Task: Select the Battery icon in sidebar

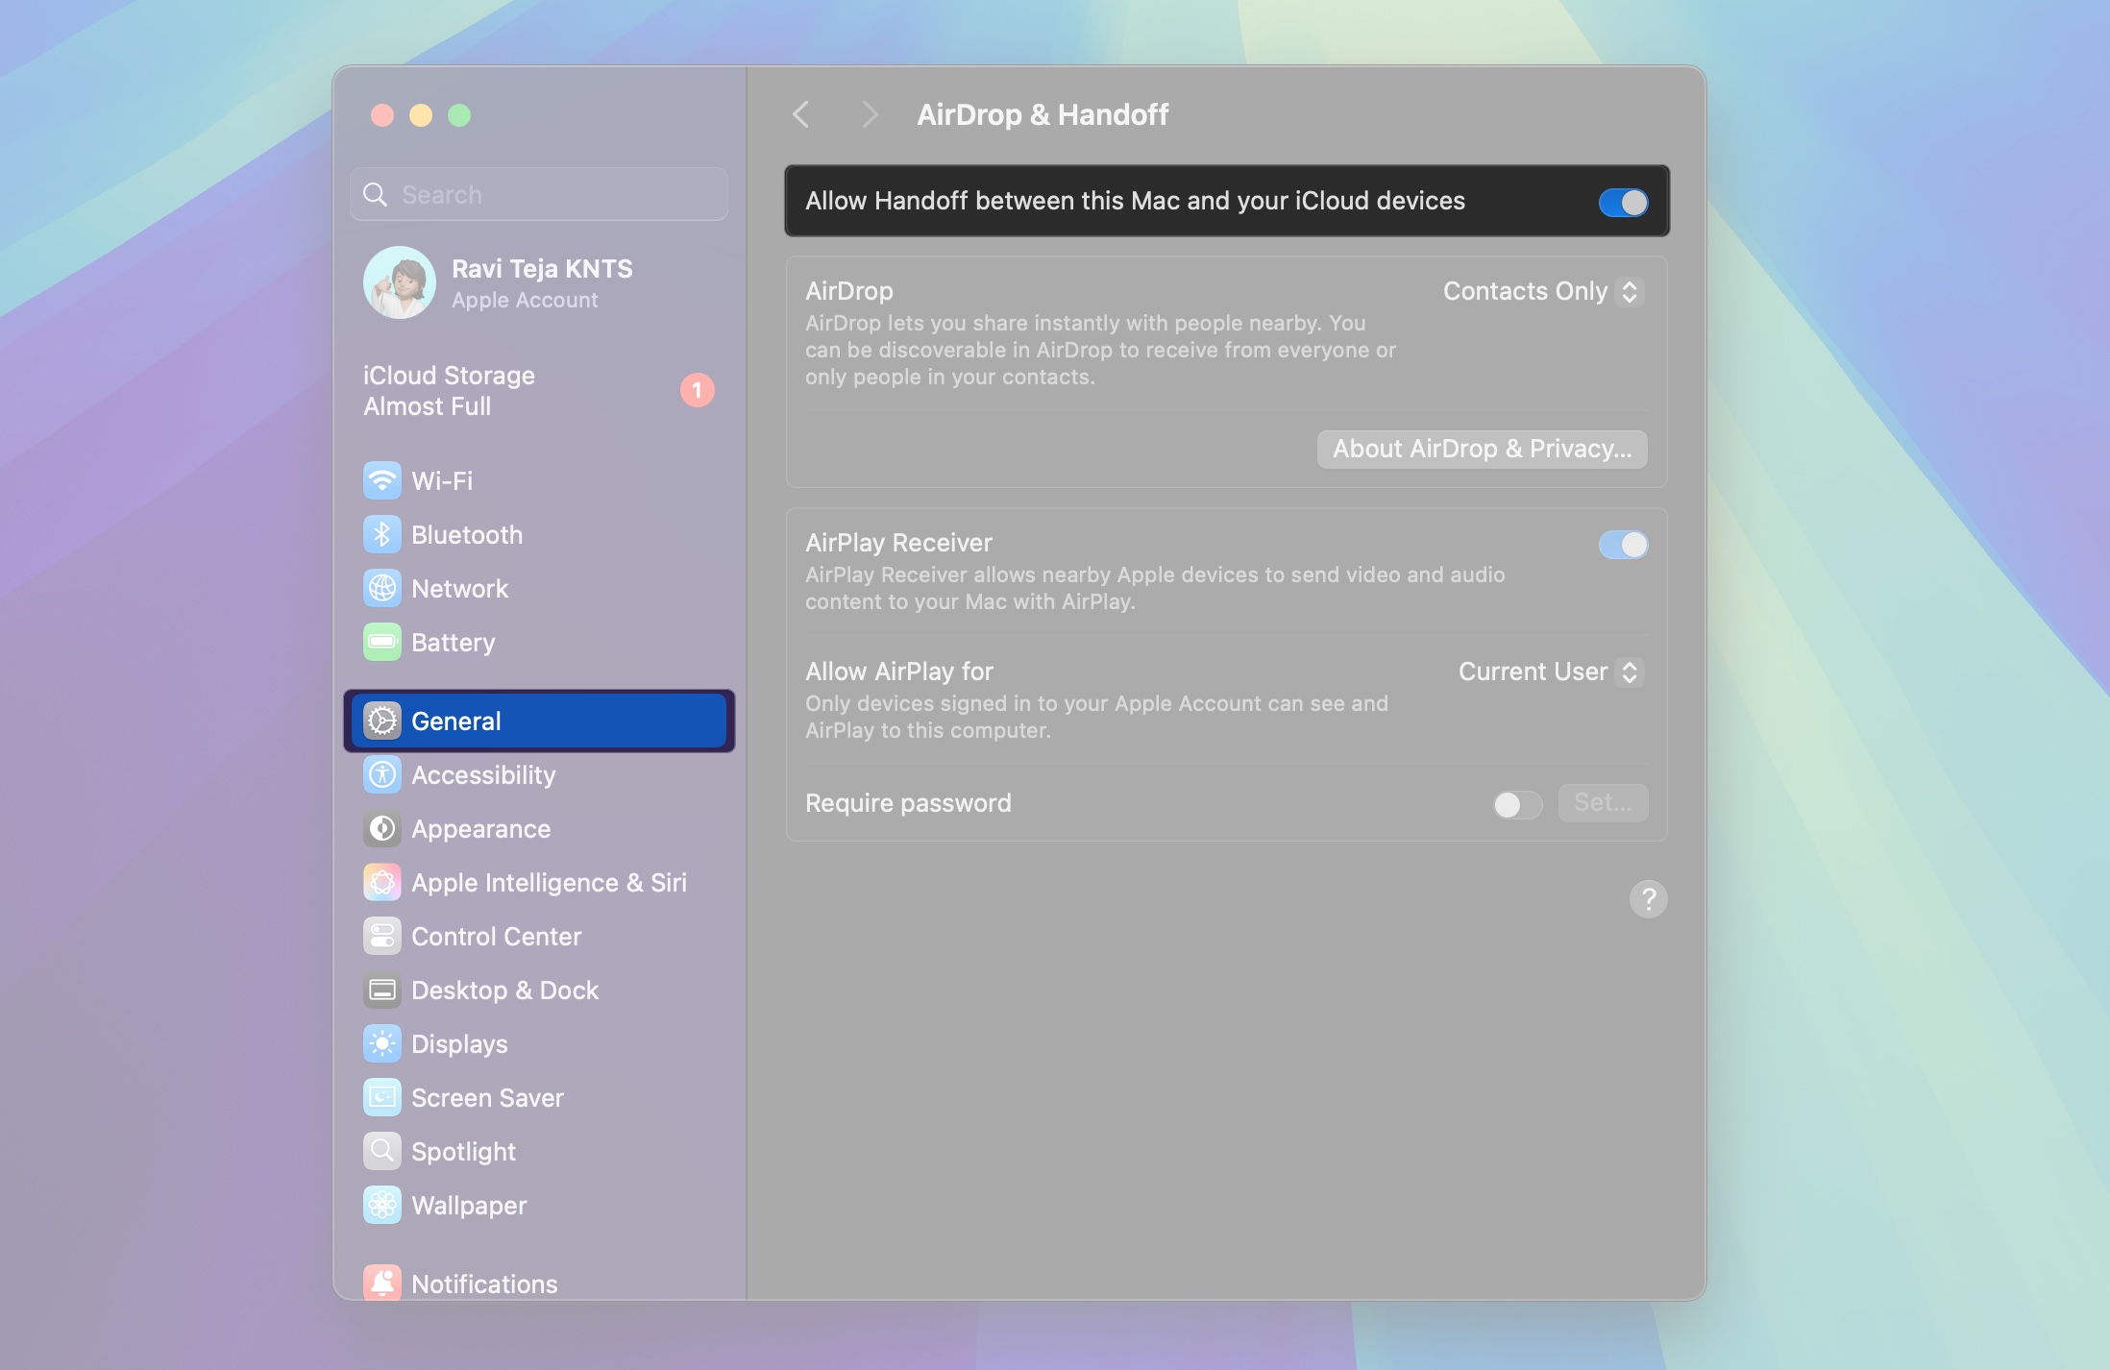Action: tap(382, 642)
